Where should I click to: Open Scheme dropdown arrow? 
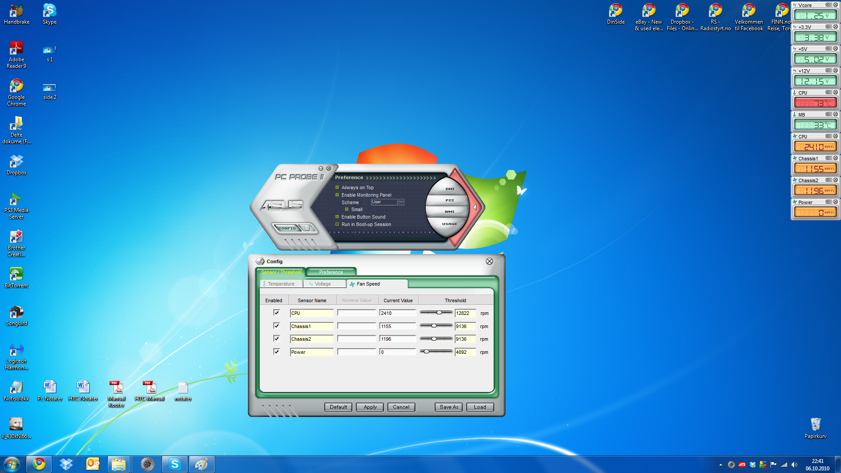pos(401,202)
